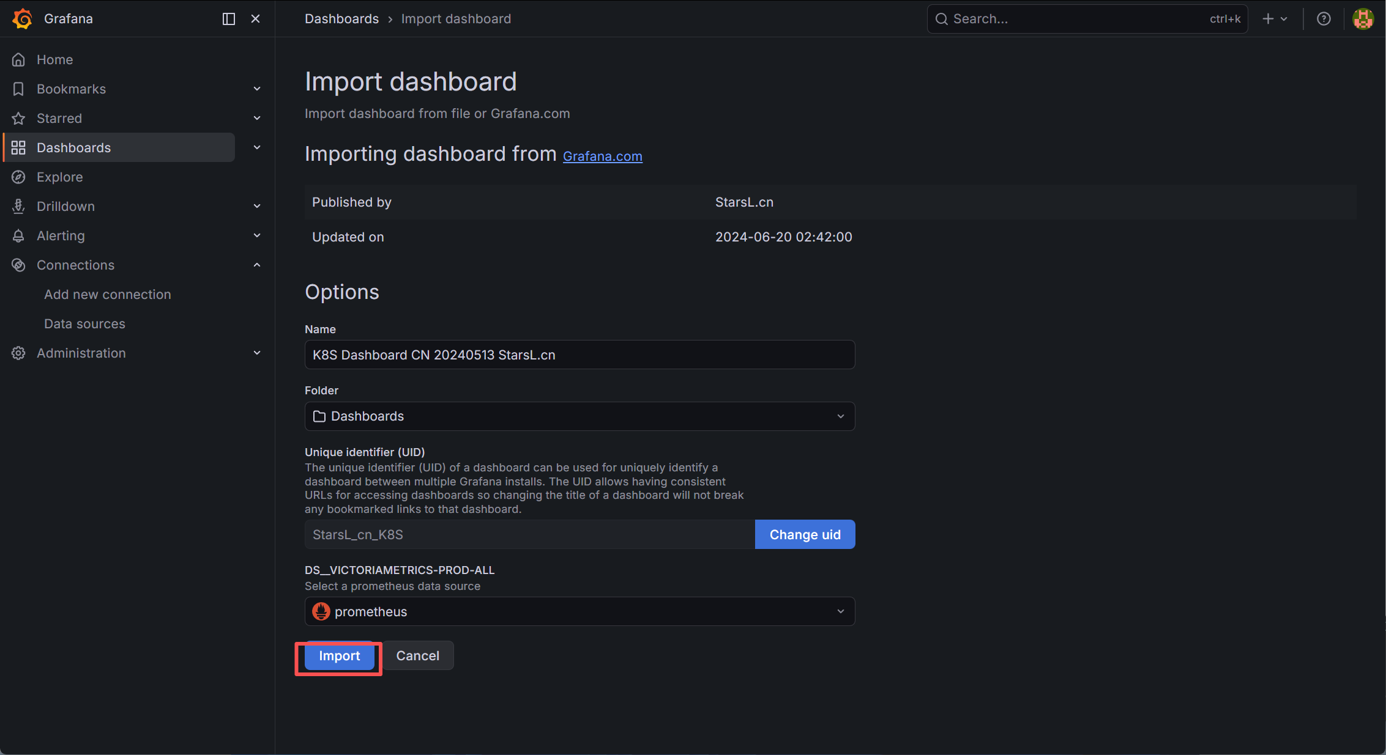Open Alerting menu item
Screen dimensions: 1386x755
[61, 236]
